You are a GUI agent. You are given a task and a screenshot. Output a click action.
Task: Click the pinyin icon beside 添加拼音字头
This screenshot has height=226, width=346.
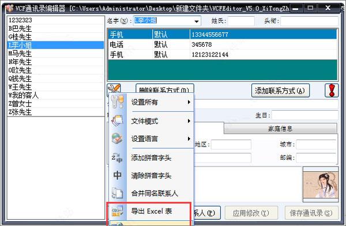(117, 157)
